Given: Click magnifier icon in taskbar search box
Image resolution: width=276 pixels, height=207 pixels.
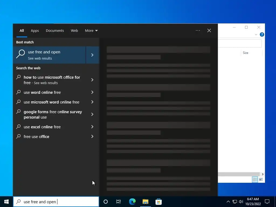Looking at the screenshot, I should point(19,202).
